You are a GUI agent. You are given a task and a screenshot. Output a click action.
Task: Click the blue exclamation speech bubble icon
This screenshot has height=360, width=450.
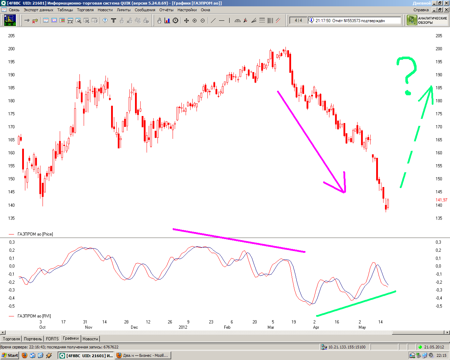105,21
